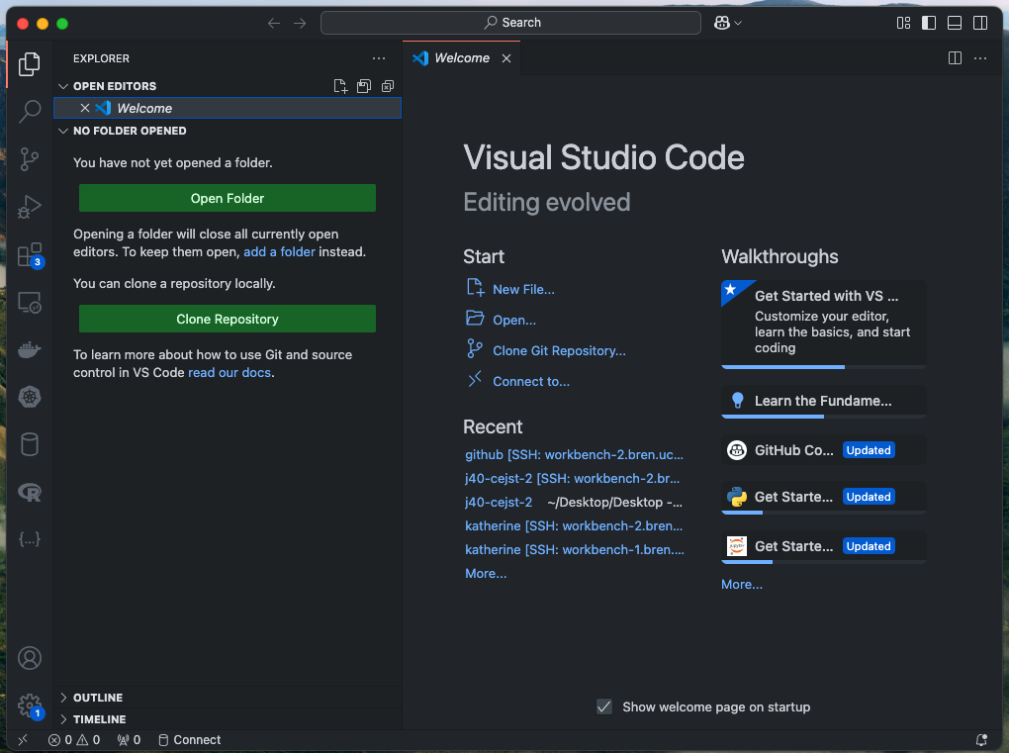Screen dimensions: 1009x753
Task: Click New File... under Start
Action: [510, 289]
